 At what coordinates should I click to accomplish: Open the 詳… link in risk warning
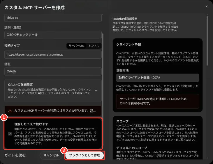[x=93, y=111]
